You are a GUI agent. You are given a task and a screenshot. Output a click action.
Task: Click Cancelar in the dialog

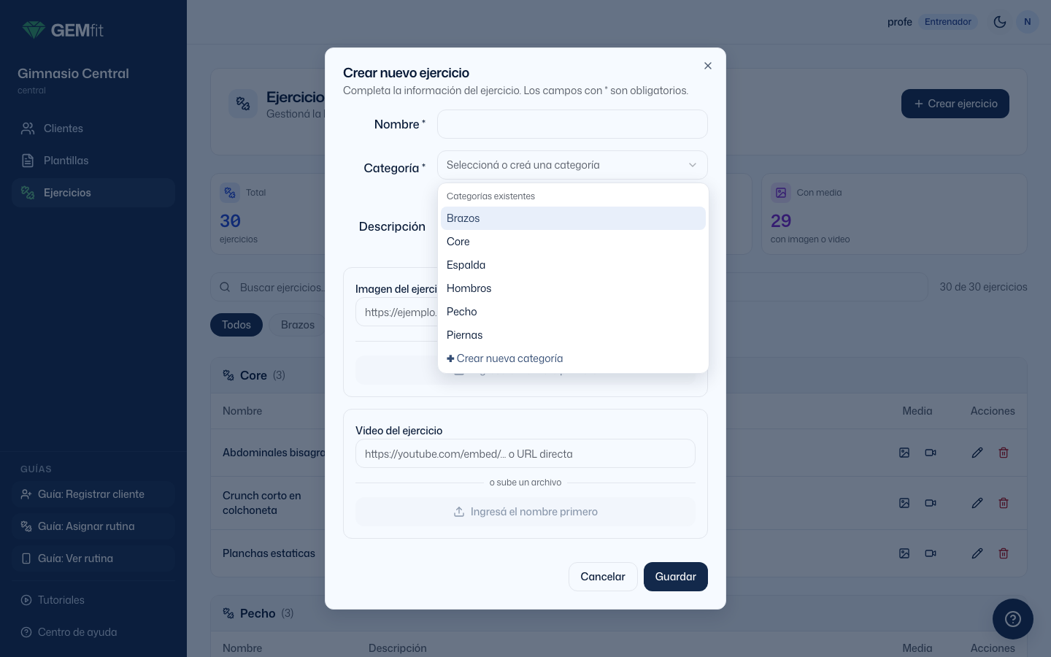[603, 577]
